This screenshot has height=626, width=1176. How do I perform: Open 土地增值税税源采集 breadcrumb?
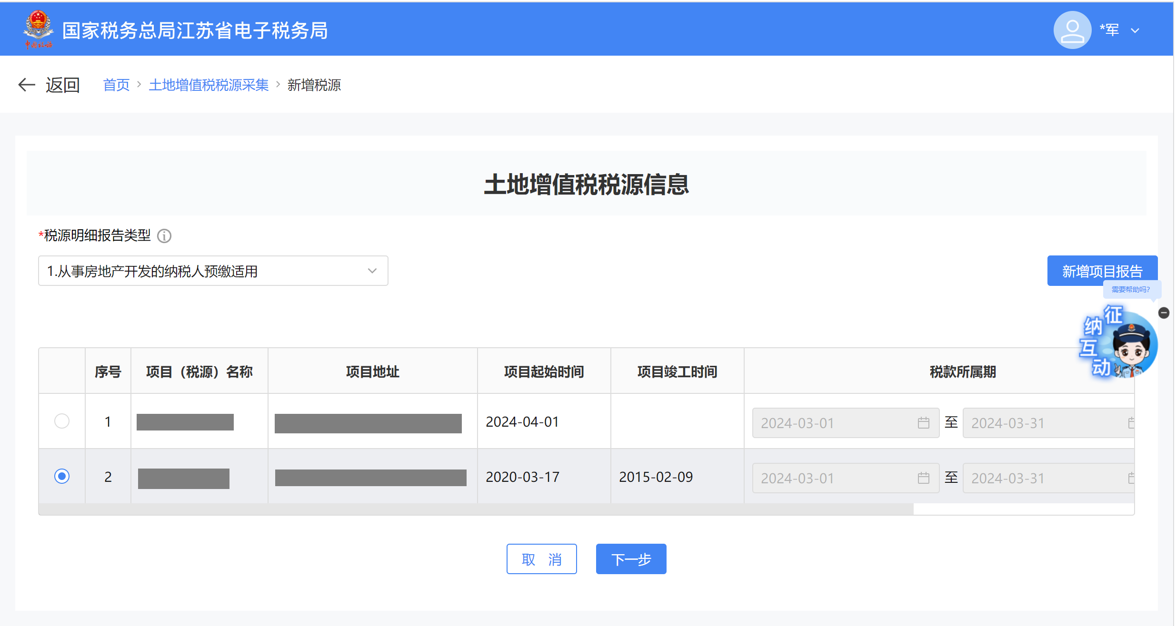point(209,85)
